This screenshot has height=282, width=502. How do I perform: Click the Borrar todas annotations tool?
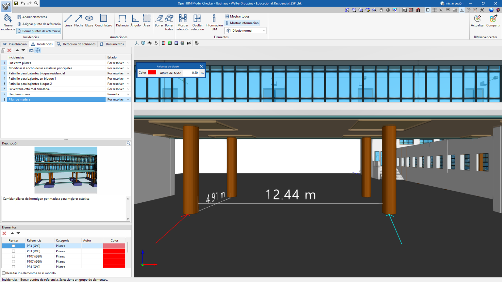[x=169, y=22]
